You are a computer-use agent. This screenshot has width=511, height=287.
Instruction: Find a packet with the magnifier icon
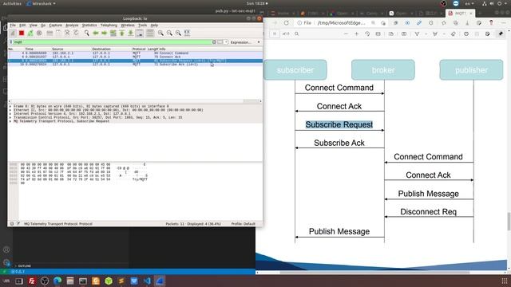pos(86,33)
